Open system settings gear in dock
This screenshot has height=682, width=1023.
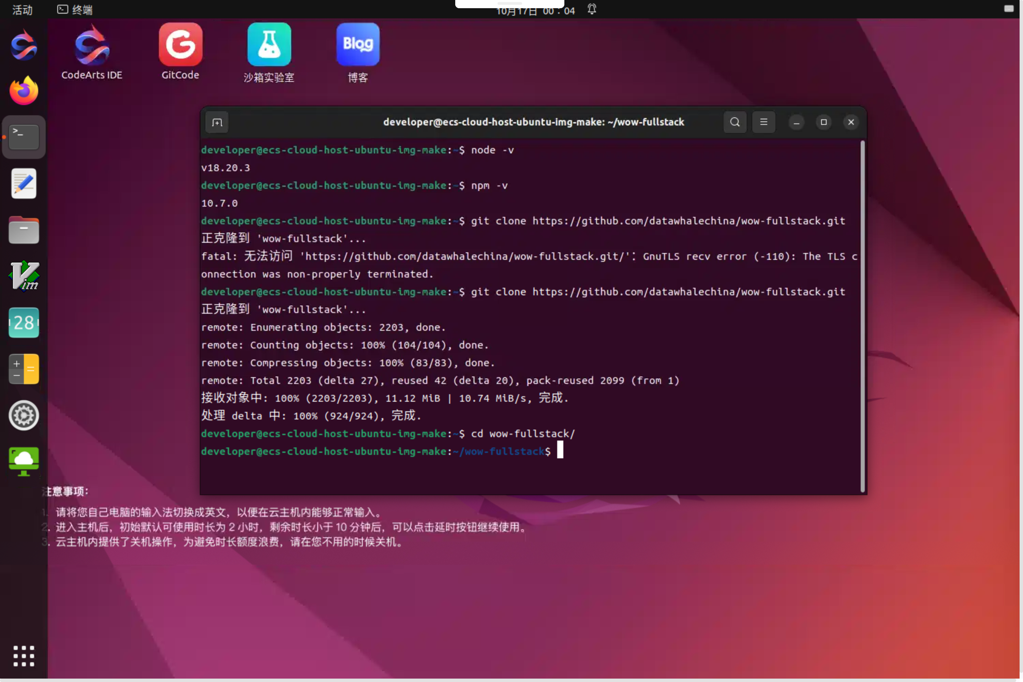point(24,415)
